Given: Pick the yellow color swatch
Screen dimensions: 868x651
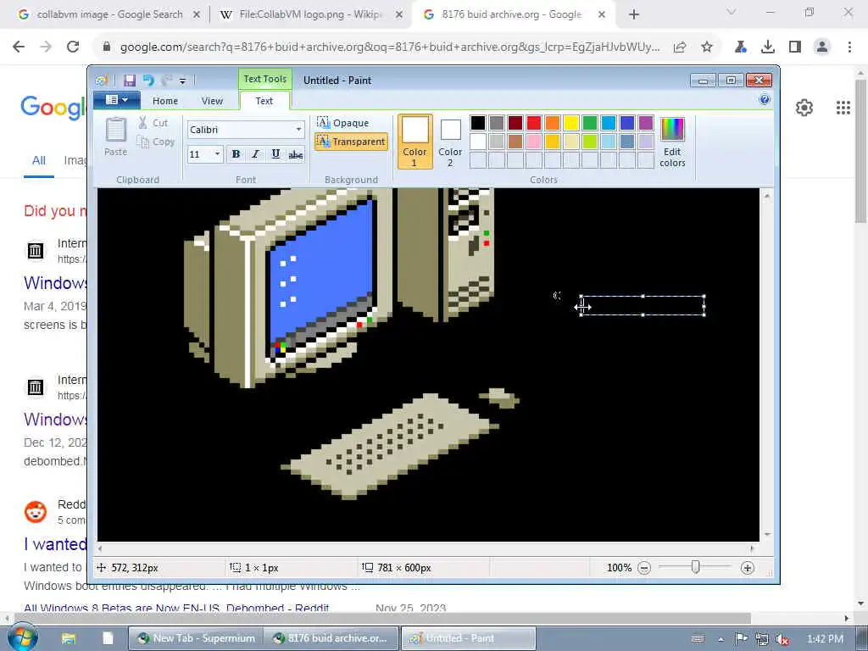Looking at the screenshot, I should click(x=571, y=123).
